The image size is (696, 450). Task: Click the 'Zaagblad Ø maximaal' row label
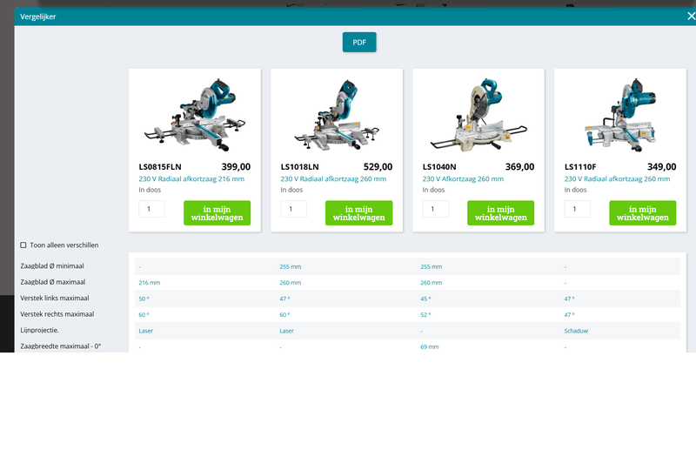(53, 282)
